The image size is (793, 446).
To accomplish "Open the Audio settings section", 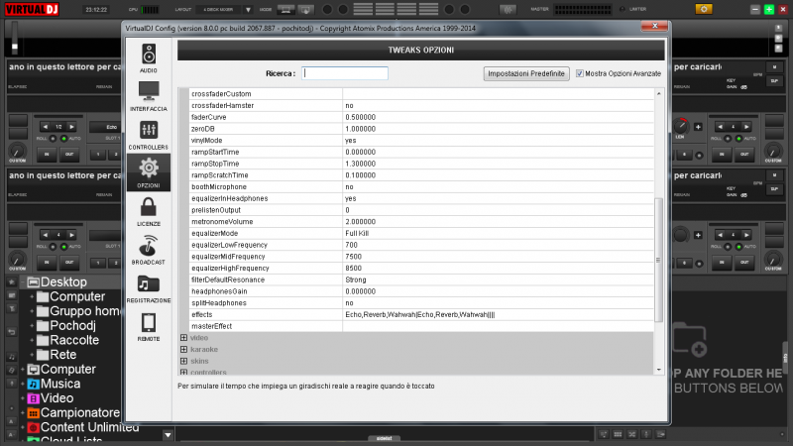I will click(x=148, y=58).
